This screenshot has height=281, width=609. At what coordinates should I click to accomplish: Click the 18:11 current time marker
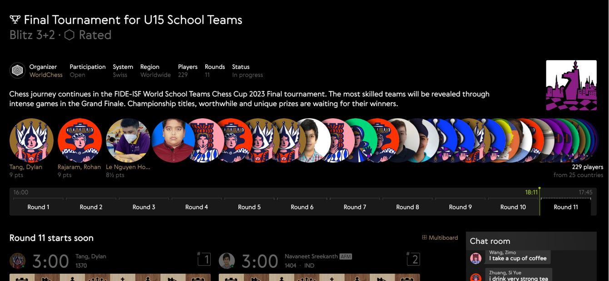(531, 192)
